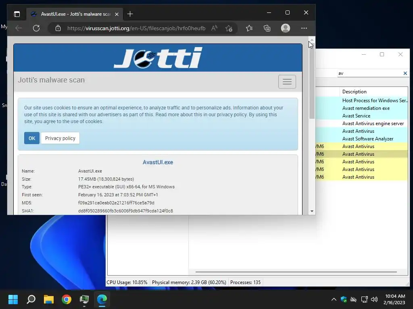413x309 pixels.
Task: Refresh the Jotti scan page
Action: point(36,28)
